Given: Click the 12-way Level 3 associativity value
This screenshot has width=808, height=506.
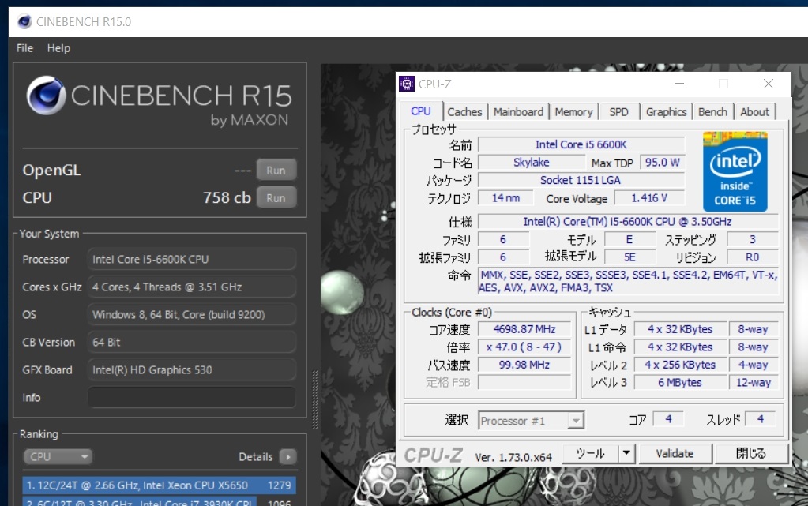Looking at the screenshot, I should [x=754, y=382].
